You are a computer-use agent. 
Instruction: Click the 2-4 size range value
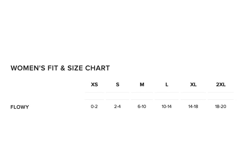[x=118, y=106]
